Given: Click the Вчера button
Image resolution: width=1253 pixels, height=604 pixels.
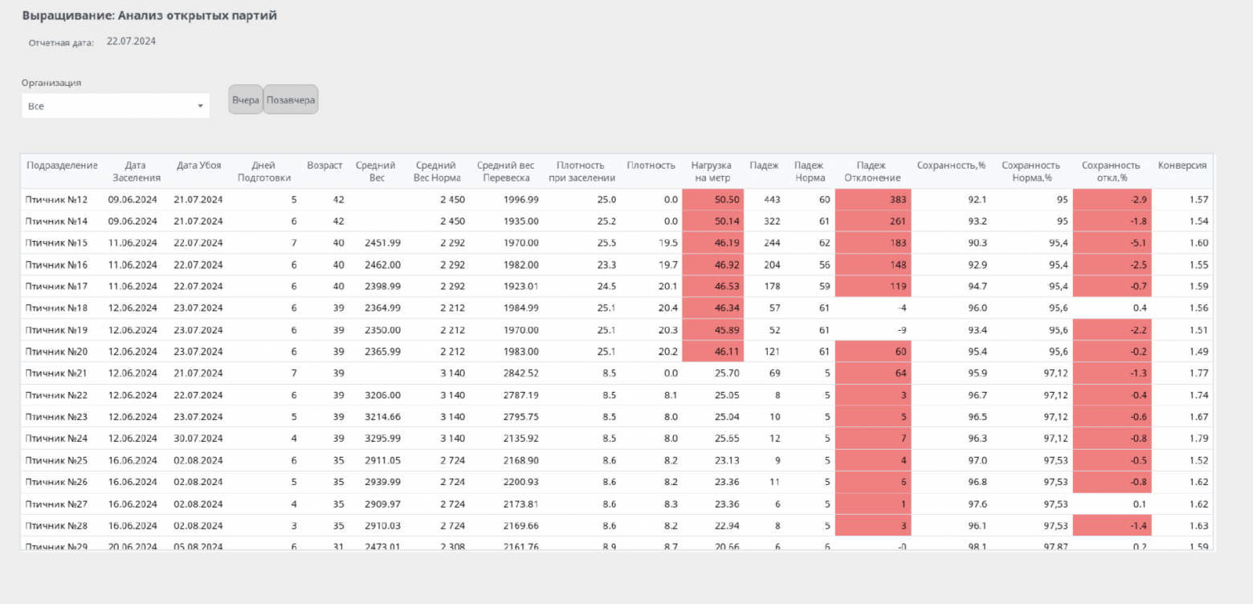Looking at the screenshot, I should [246, 100].
